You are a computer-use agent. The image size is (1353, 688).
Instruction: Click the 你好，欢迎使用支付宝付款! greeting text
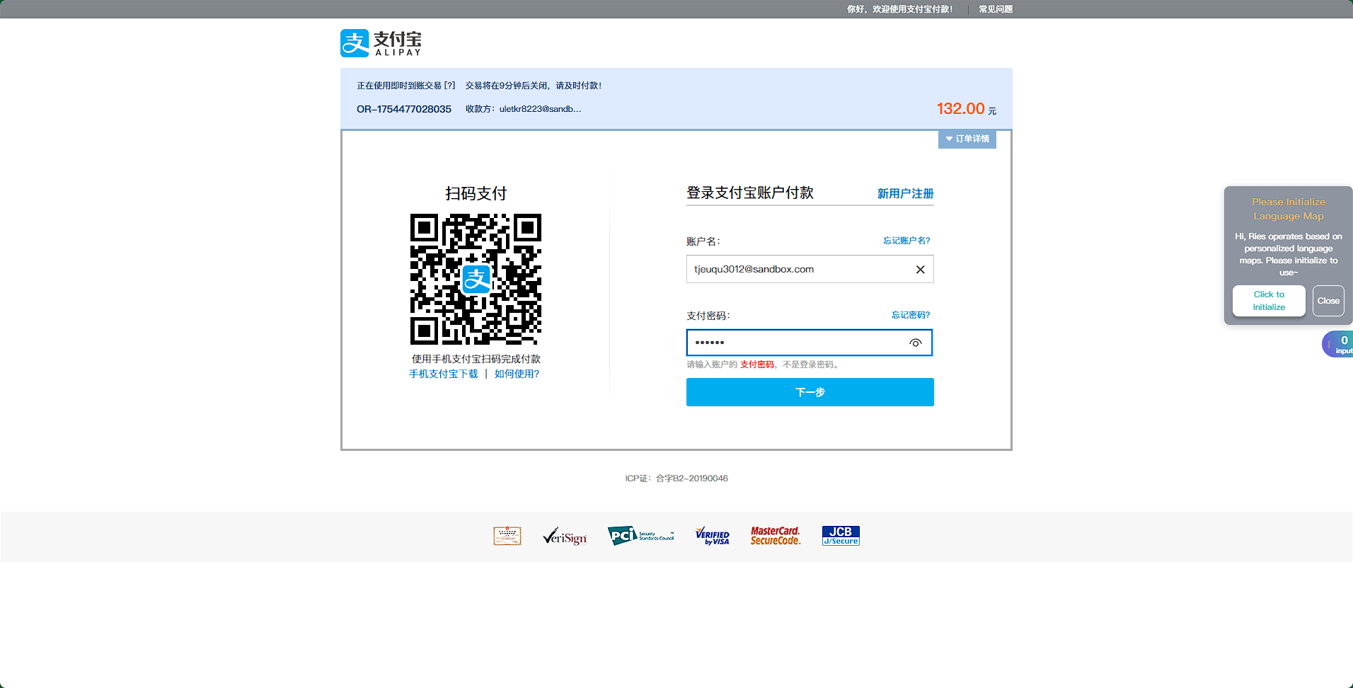point(899,9)
